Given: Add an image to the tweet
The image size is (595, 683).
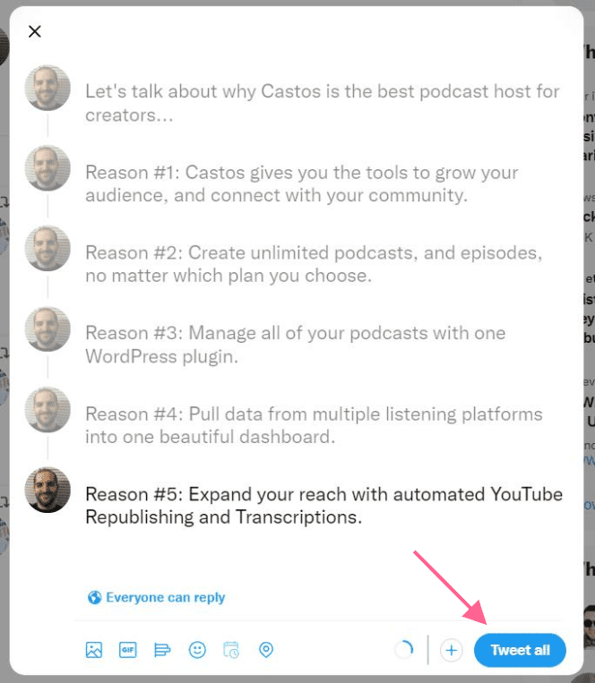Looking at the screenshot, I should coord(94,650).
